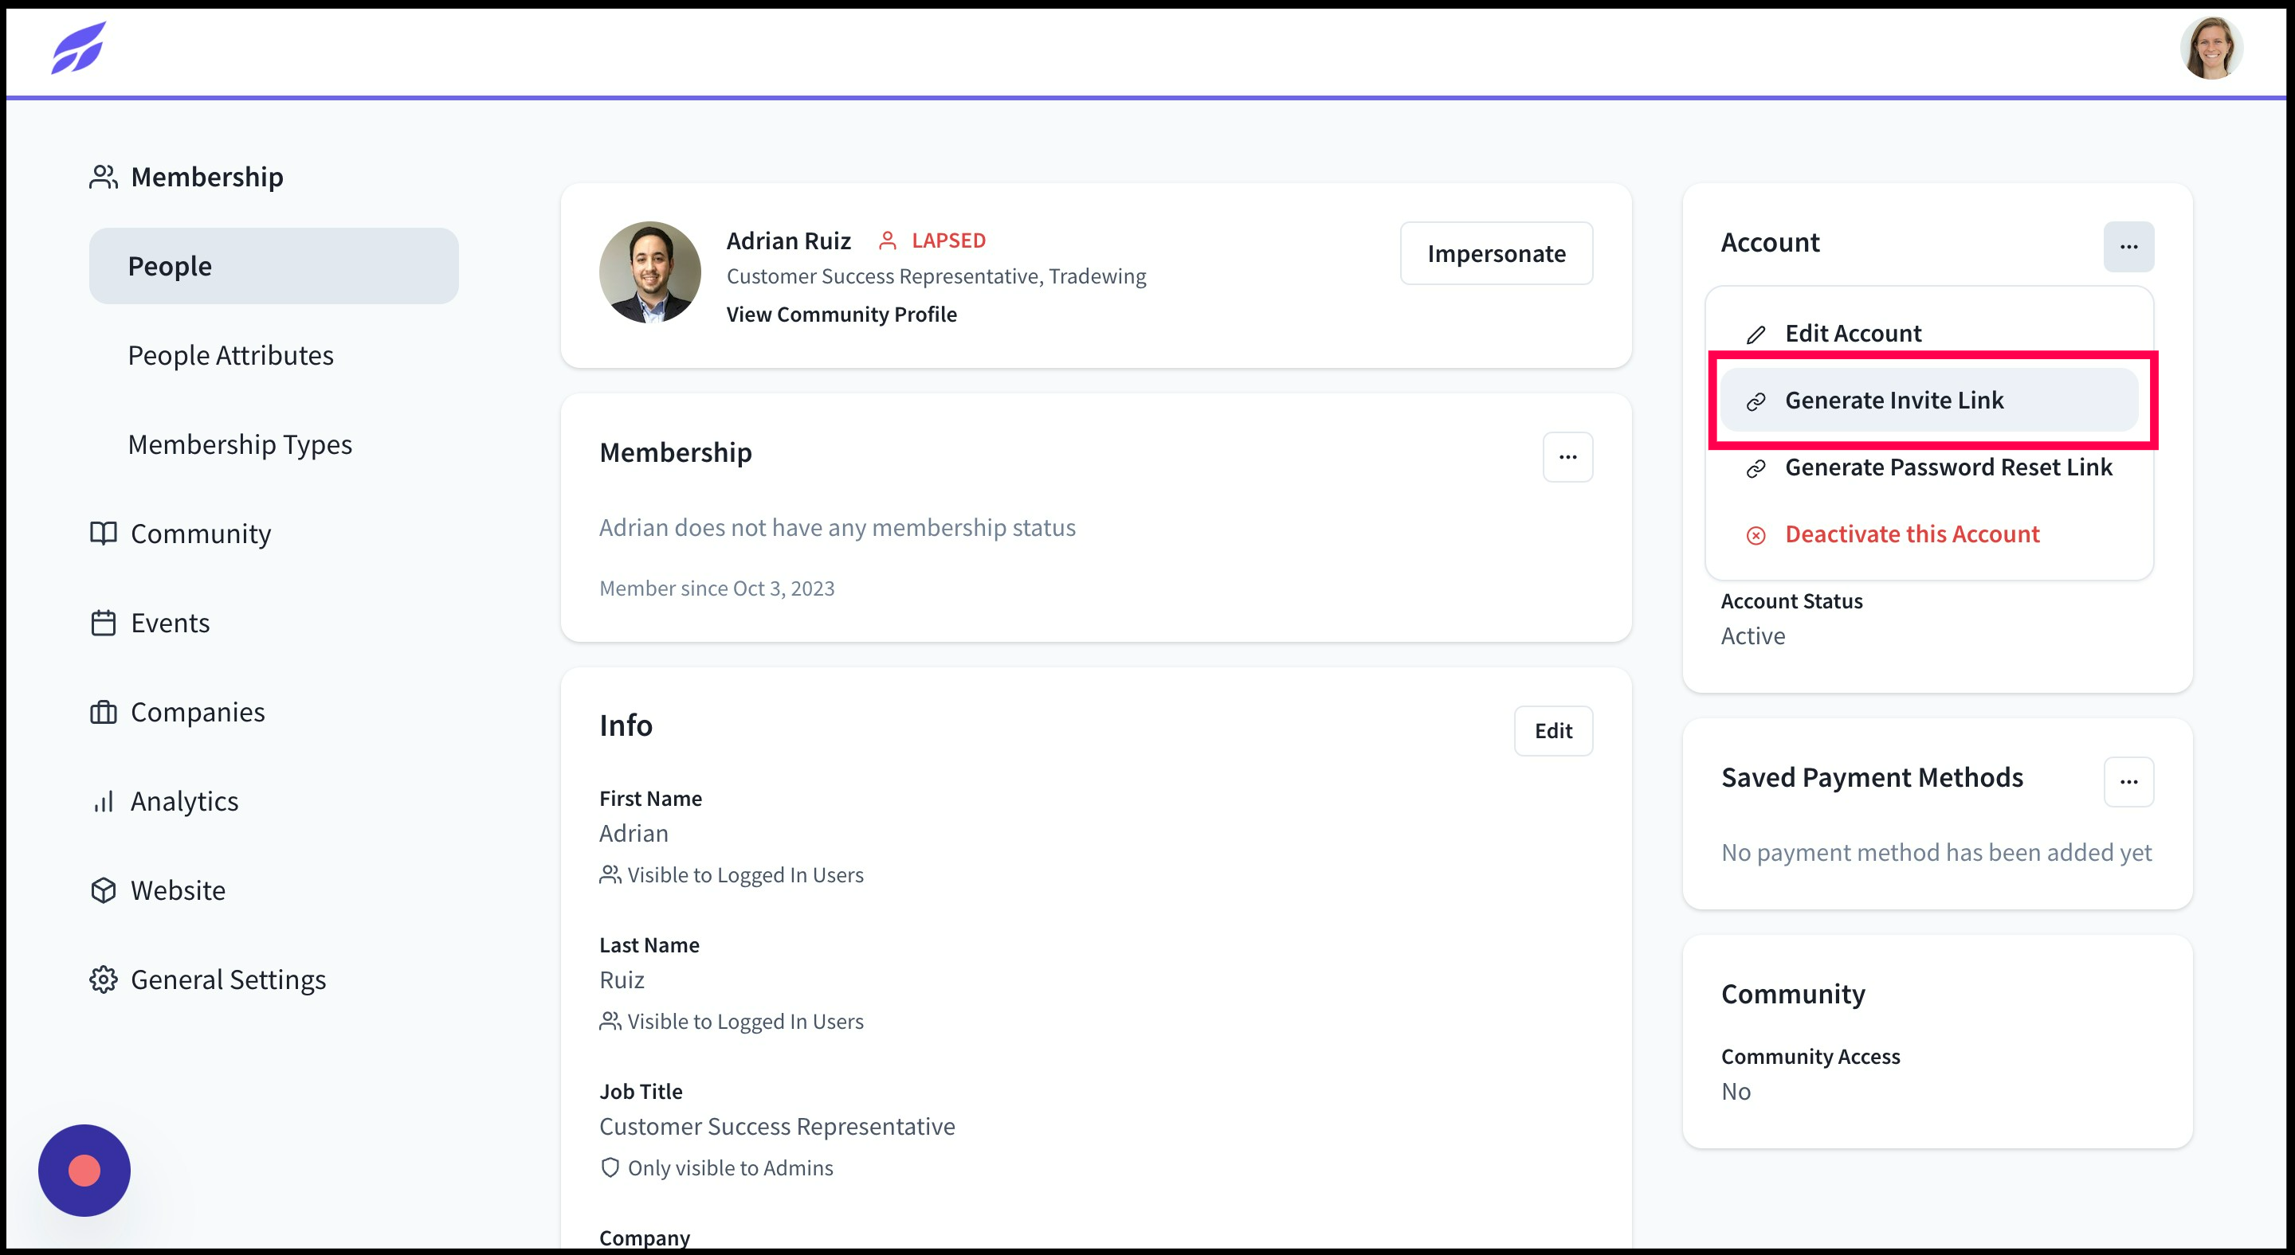Click 'No payment method has been added yet'
The image size is (2295, 1255).
click(x=1936, y=853)
